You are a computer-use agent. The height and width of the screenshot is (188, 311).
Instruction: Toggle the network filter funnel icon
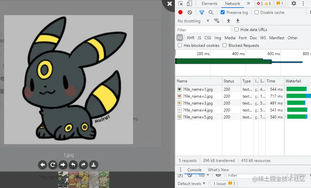click(x=202, y=13)
